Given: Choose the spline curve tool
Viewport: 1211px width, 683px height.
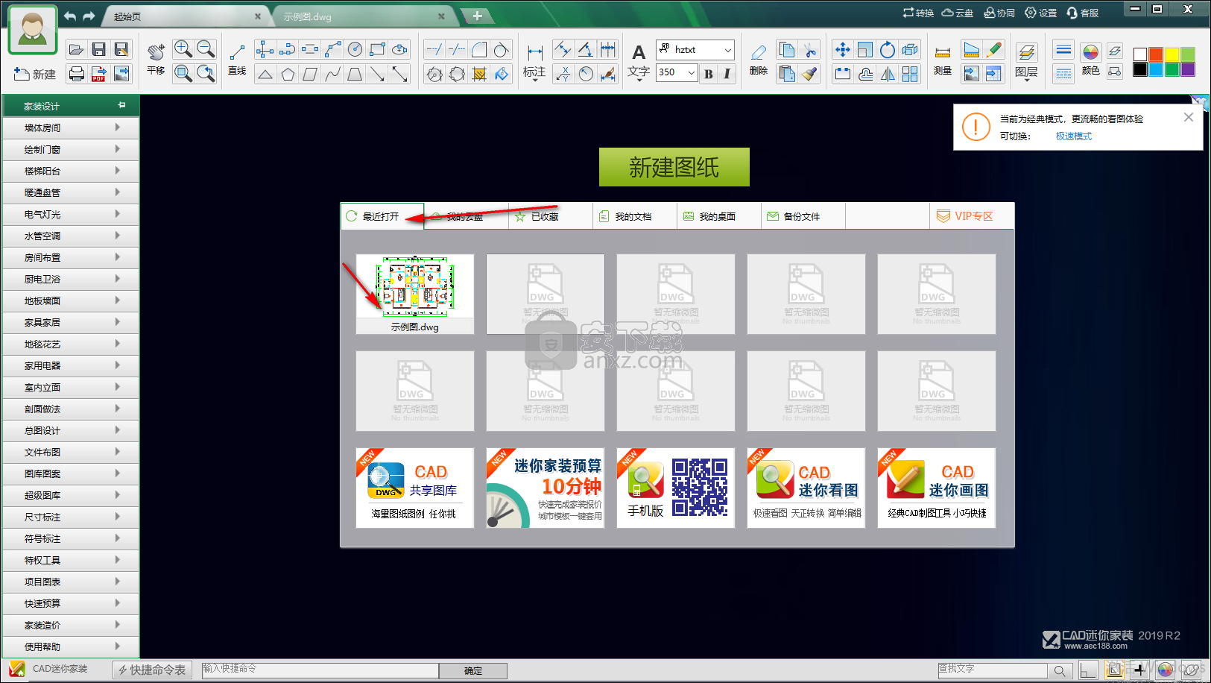Looking at the screenshot, I should tap(333, 74).
